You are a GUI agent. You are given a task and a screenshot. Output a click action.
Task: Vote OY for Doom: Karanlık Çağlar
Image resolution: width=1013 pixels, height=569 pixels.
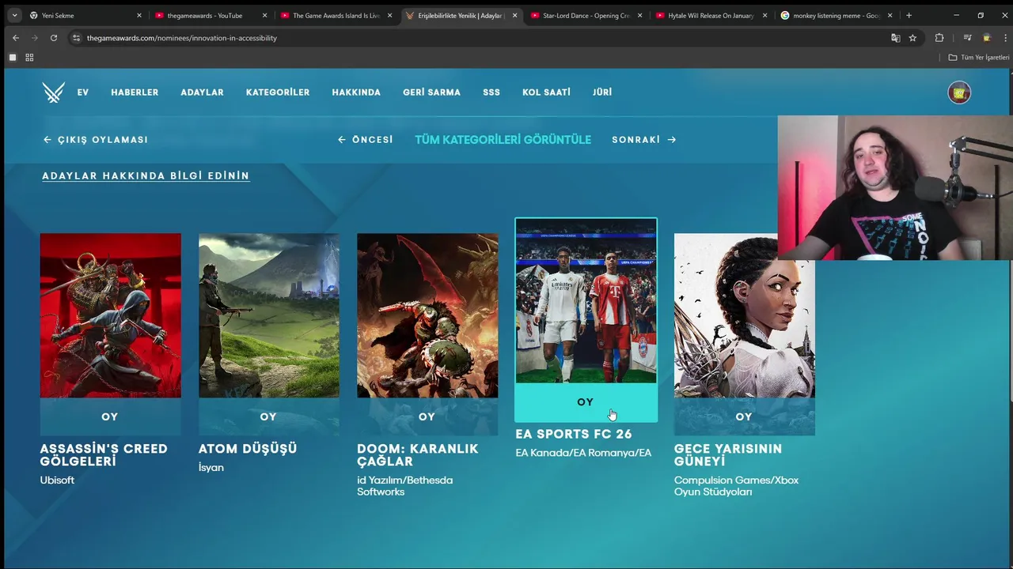pyautogui.click(x=427, y=416)
